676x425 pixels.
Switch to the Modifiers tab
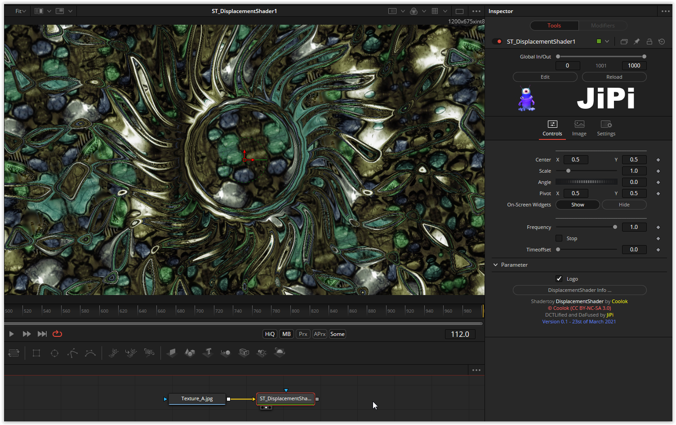click(603, 26)
